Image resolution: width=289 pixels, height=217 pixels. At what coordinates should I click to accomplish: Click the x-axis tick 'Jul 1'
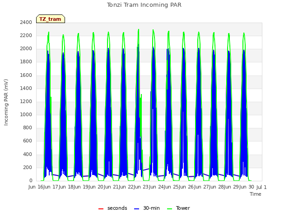click(261, 187)
